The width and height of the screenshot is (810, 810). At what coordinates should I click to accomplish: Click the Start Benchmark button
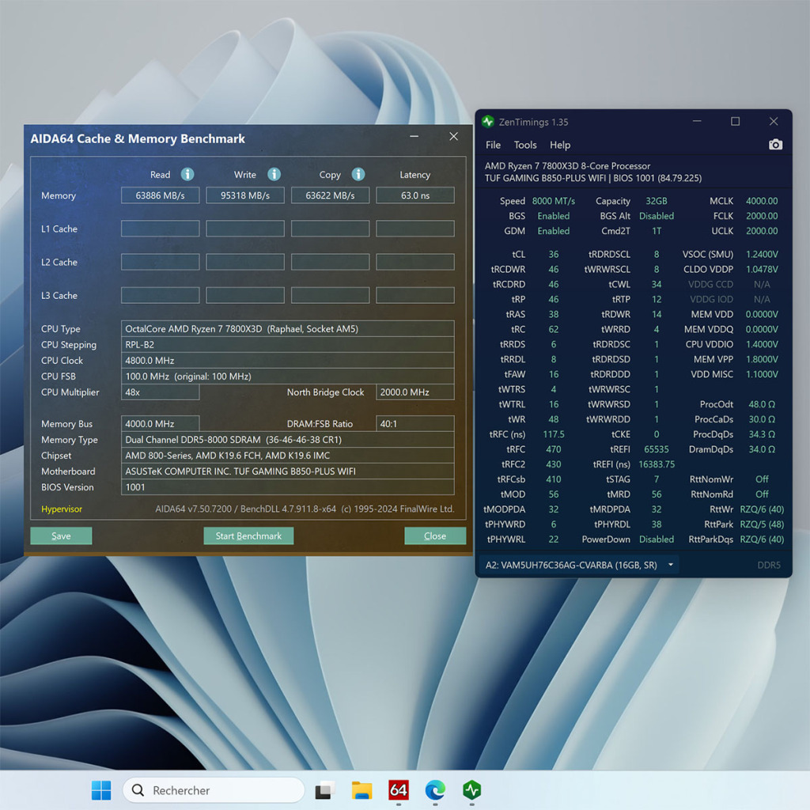[248, 536]
